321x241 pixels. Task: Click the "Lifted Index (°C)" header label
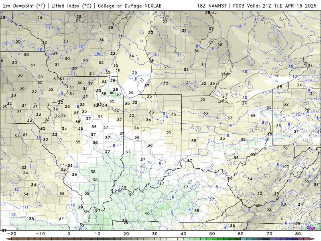71,6
